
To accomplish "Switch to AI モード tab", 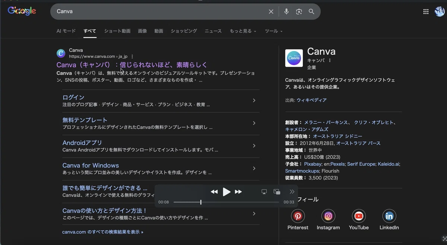I will pyautogui.click(x=66, y=31).
